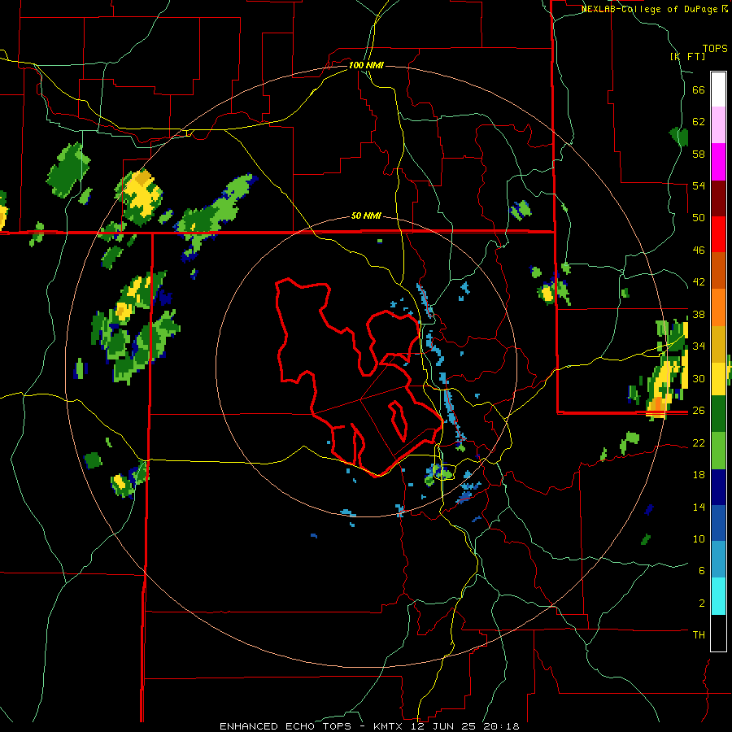Select the black TH legend swatch
The height and width of the screenshot is (732, 732).
pyautogui.click(x=718, y=633)
